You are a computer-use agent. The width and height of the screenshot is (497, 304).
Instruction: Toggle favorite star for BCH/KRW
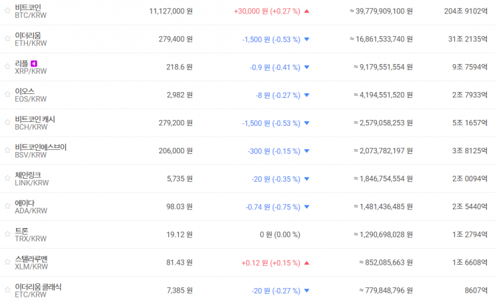(7, 122)
